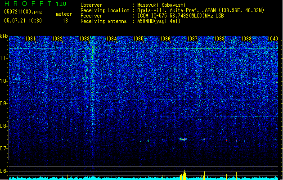Click the HROFFT 1.0.0 title text

(x=36, y=4)
